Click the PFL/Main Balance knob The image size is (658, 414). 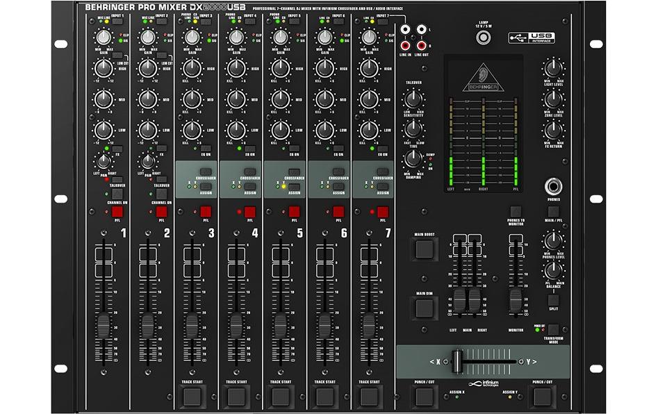554,270
